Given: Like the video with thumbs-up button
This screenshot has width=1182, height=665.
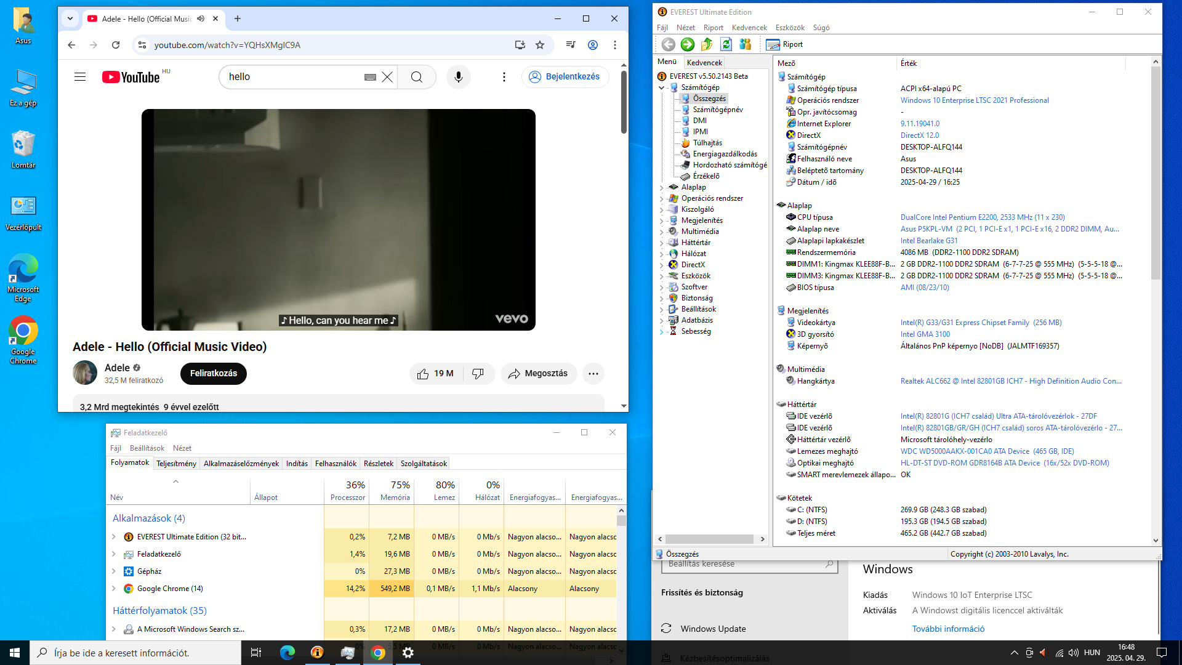Looking at the screenshot, I should pyautogui.click(x=423, y=374).
